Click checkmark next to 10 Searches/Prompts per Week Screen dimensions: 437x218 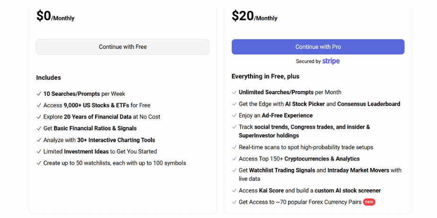coord(39,94)
